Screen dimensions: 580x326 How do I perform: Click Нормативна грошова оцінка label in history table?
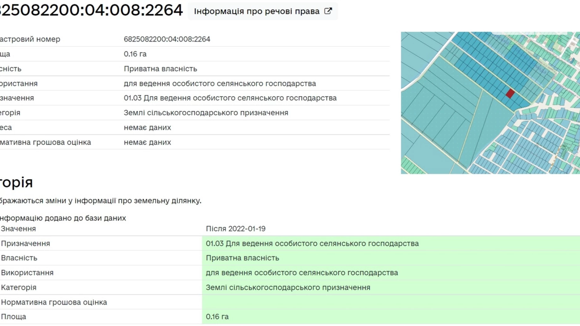54,302
